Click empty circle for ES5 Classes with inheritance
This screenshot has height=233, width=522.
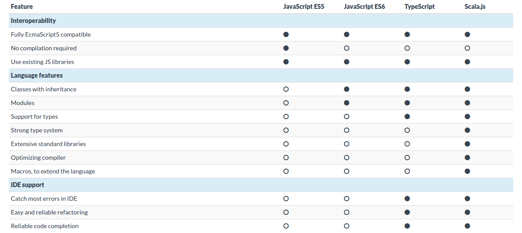click(x=286, y=89)
